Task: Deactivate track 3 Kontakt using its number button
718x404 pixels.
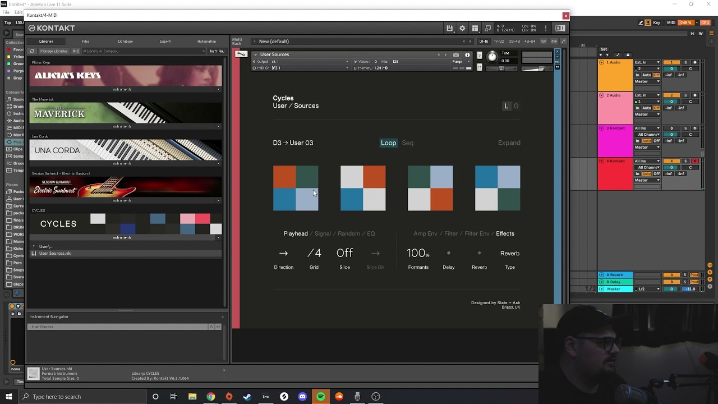Action: tap(671, 128)
